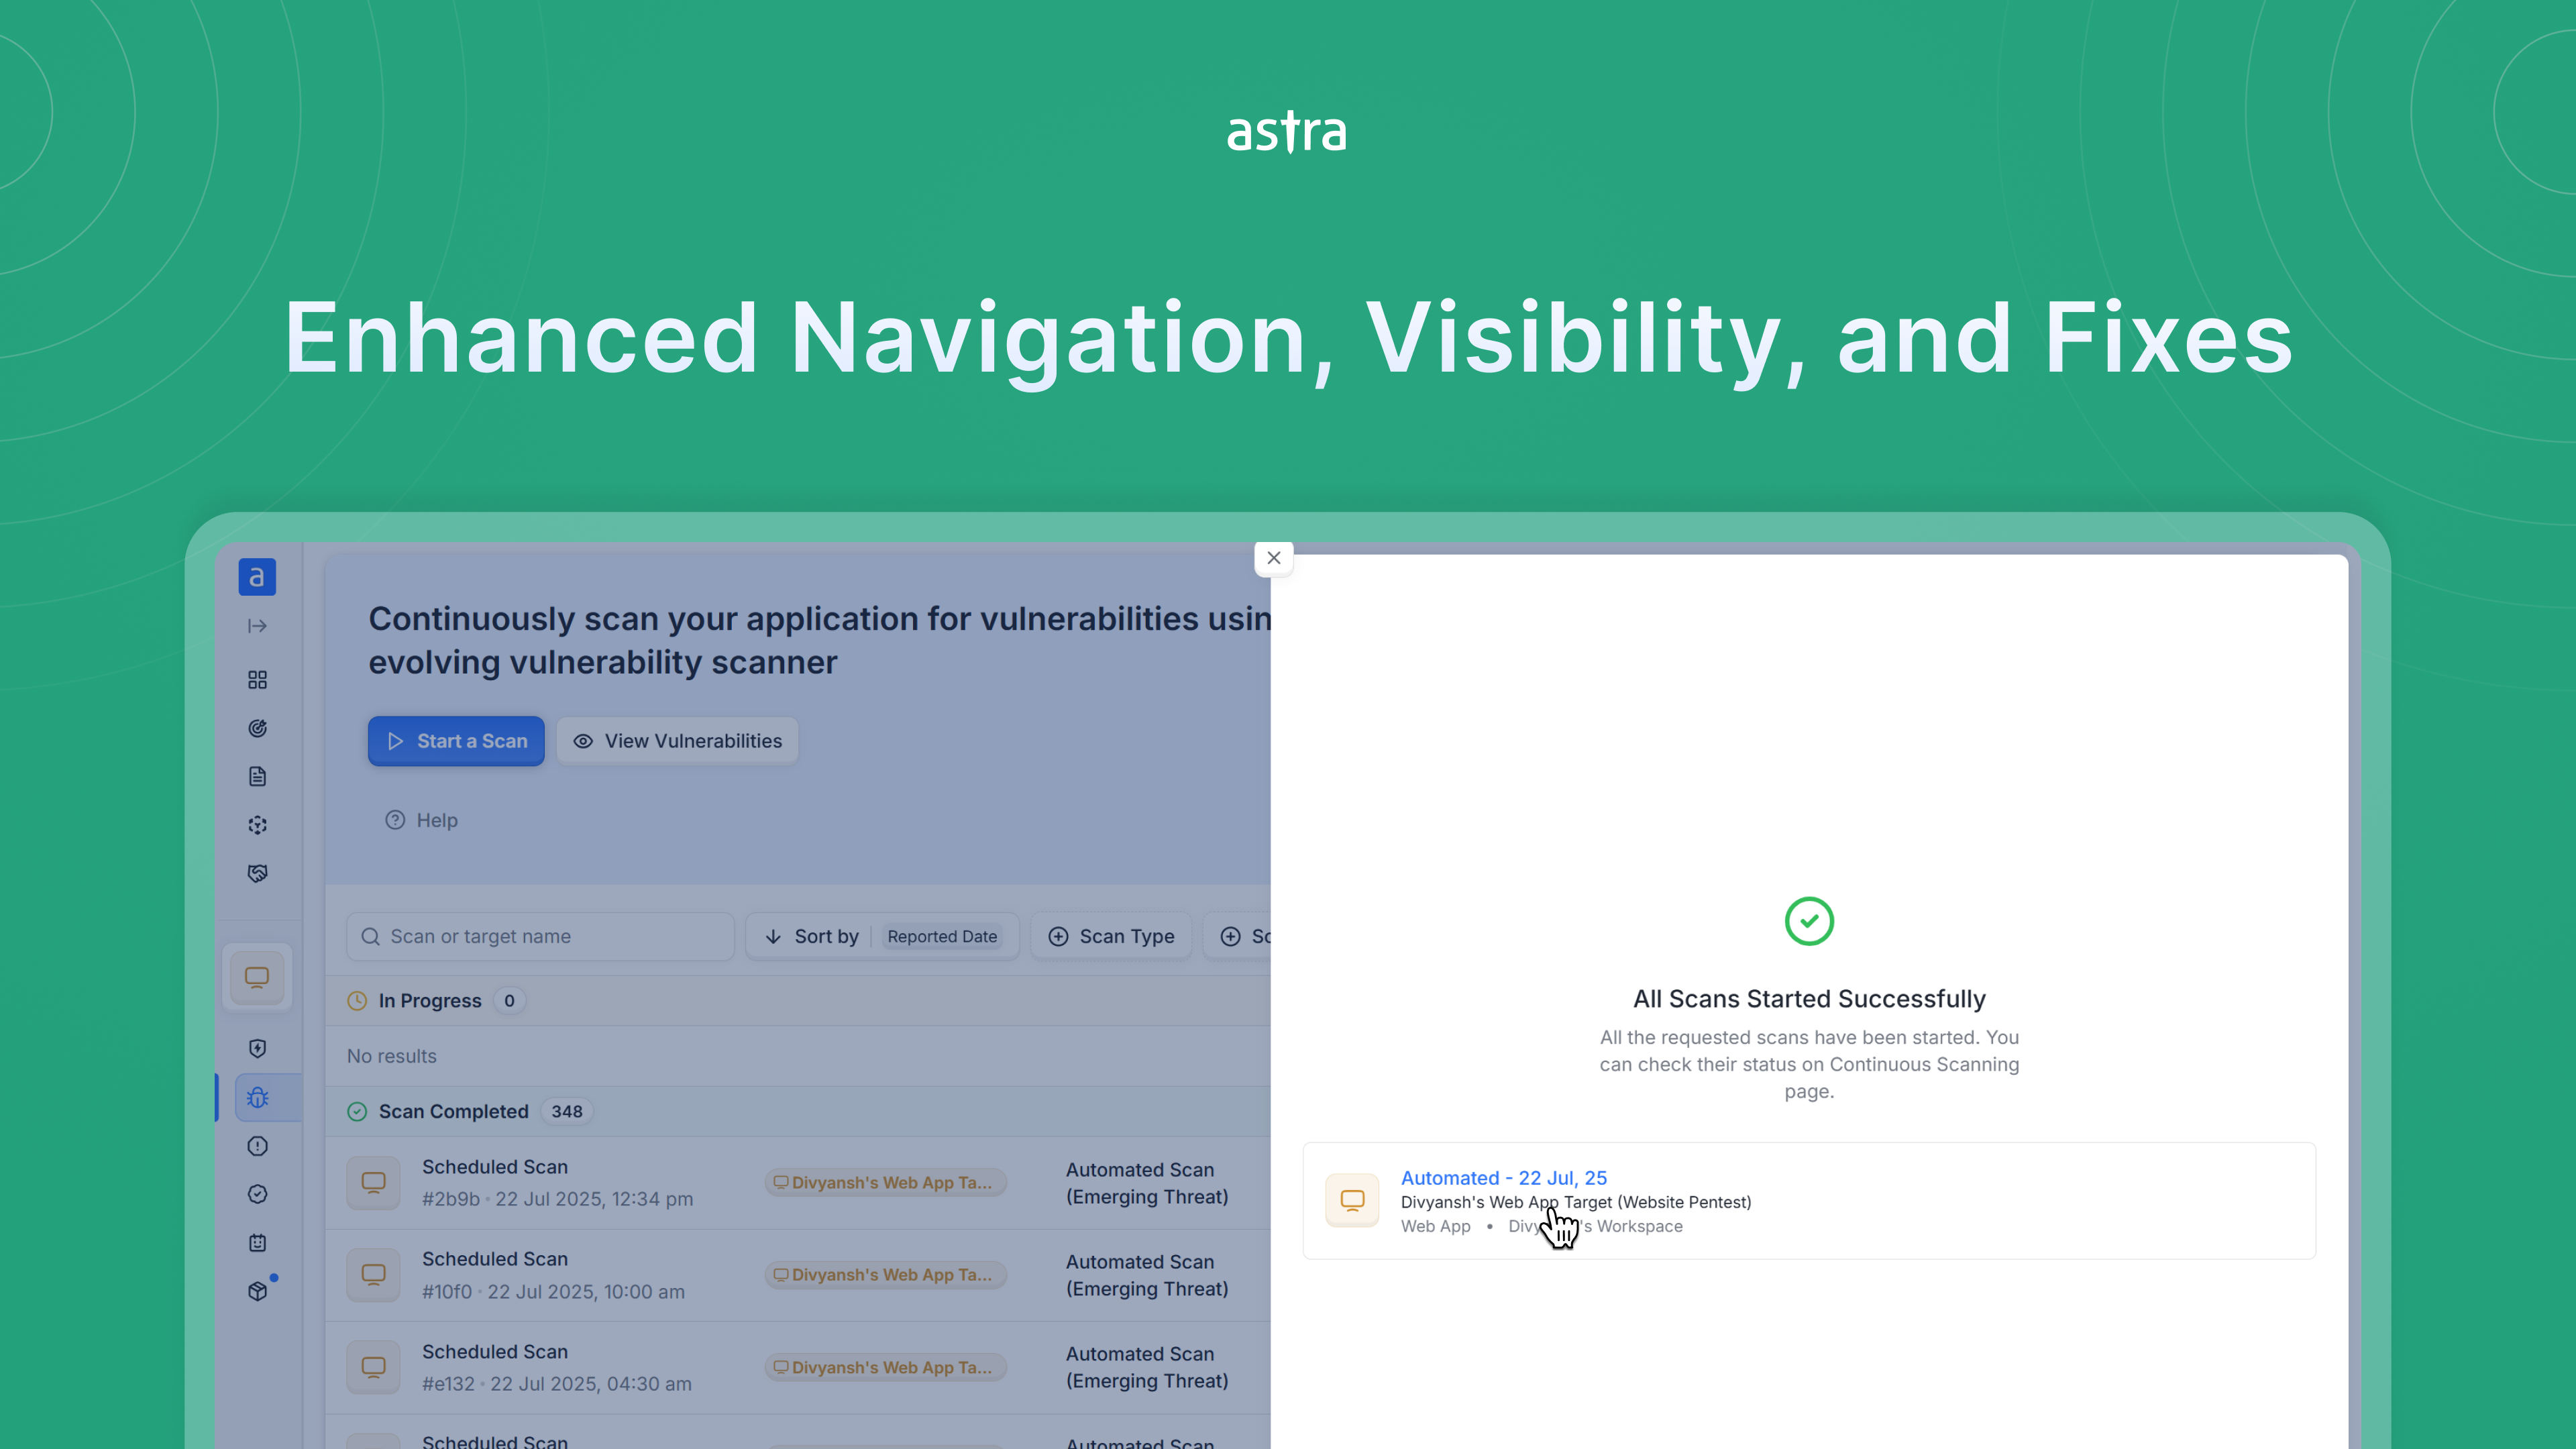Viewport: 2576px width, 1449px height.
Task: Open the box icon with notification dot
Action: coord(258,1290)
